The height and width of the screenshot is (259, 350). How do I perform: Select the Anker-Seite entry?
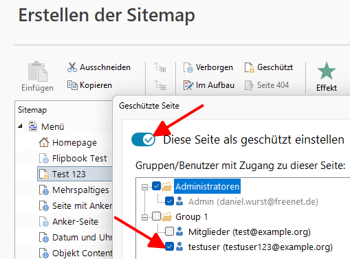[75, 222]
